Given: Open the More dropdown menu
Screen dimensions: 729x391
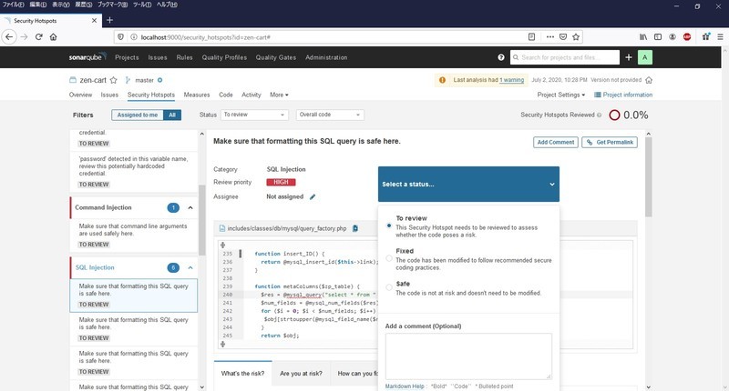Looking at the screenshot, I should pyautogui.click(x=279, y=95).
